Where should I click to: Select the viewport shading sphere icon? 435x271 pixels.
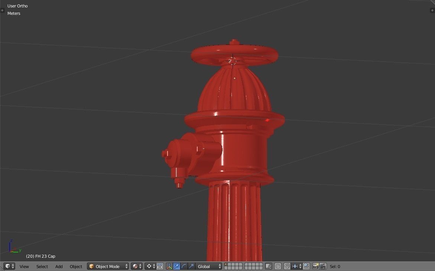[x=134, y=266]
